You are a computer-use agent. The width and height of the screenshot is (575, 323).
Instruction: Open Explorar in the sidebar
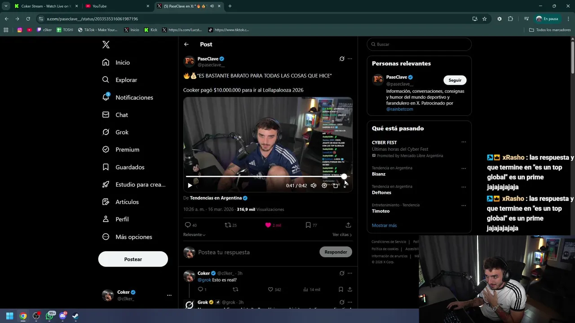[x=119, y=80]
